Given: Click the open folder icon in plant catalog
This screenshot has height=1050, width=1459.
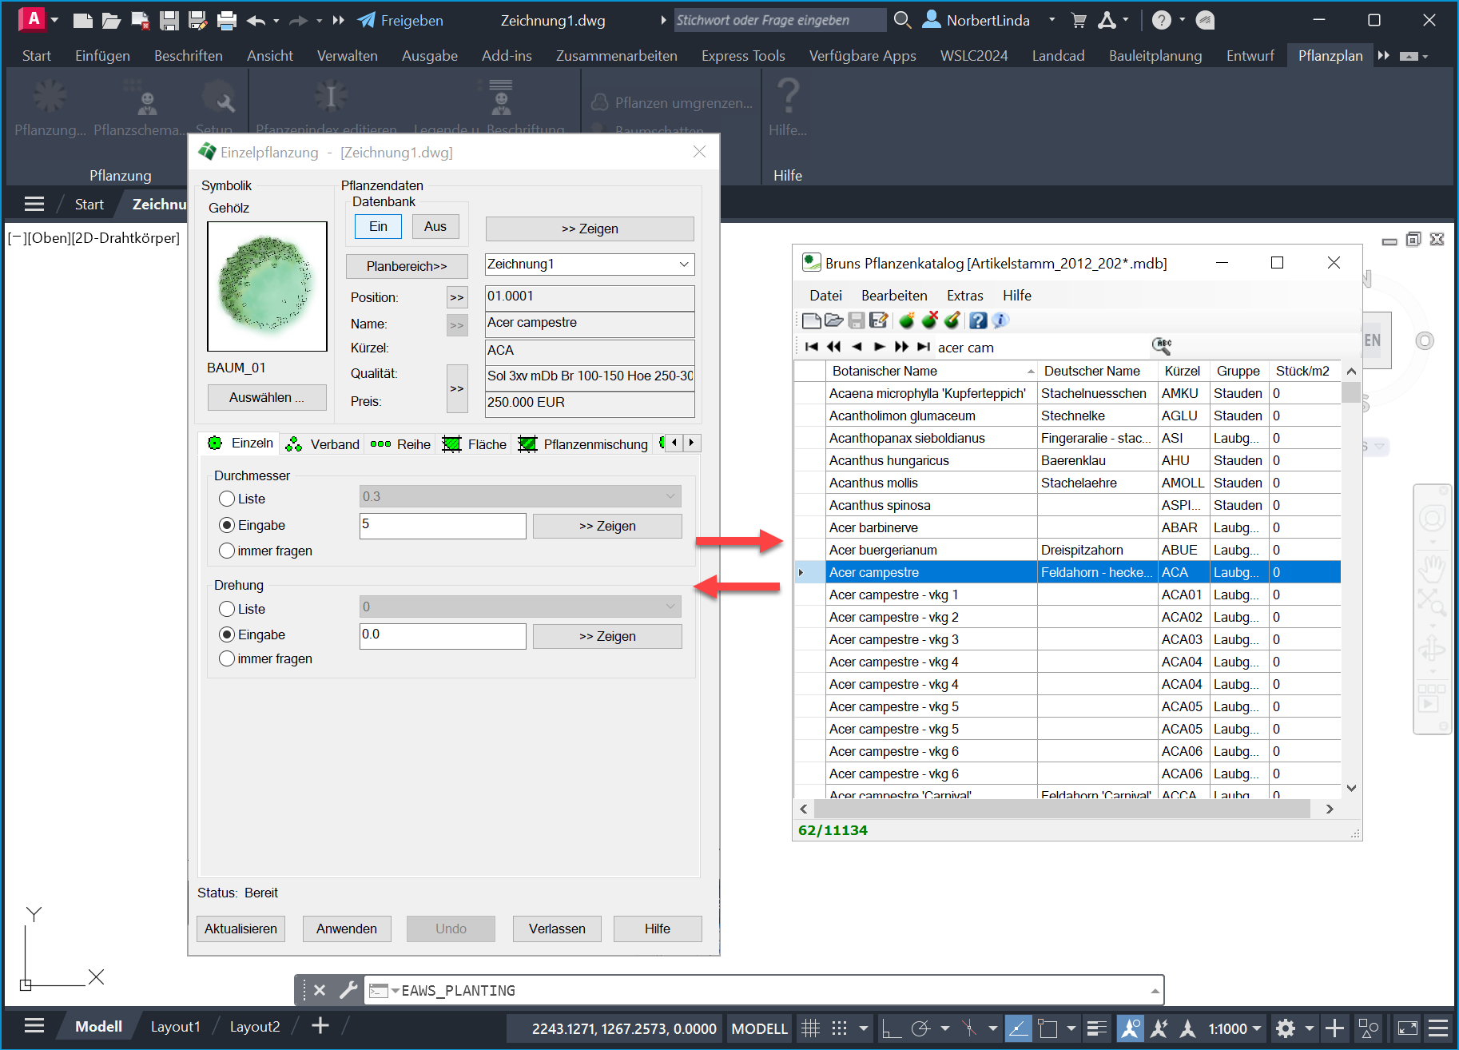Looking at the screenshot, I should (x=834, y=321).
